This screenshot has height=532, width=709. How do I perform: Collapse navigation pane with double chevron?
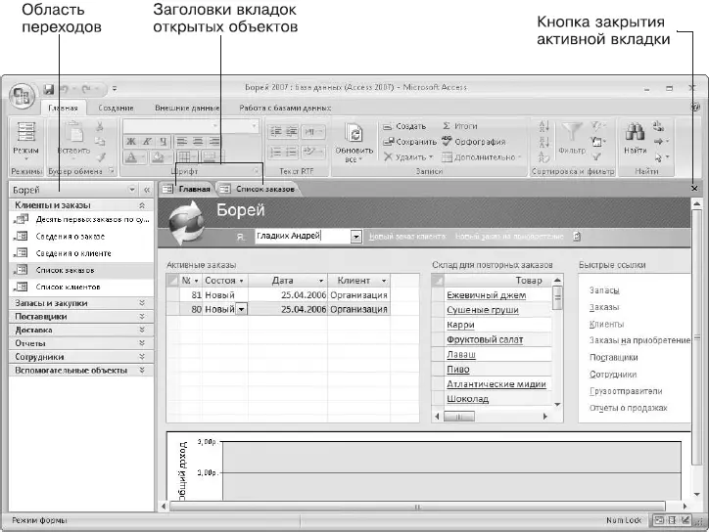point(147,190)
